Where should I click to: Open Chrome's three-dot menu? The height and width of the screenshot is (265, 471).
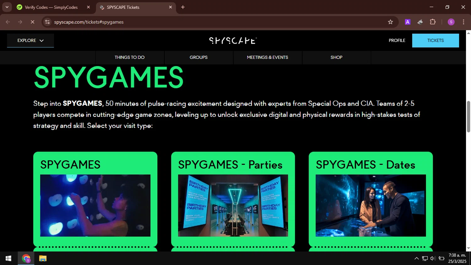[463, 22]
